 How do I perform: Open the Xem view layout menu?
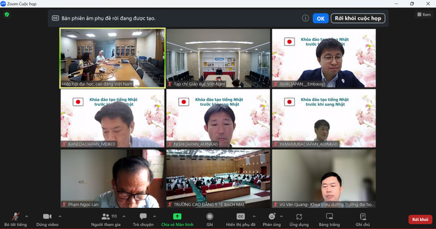(424, 14)
